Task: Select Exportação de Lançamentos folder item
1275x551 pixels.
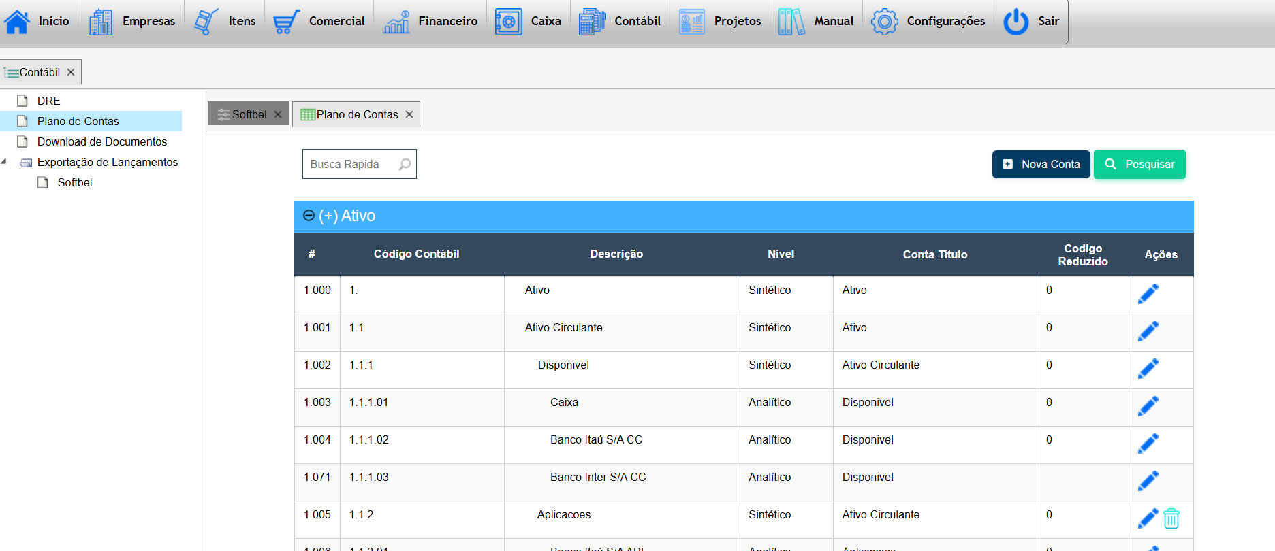Action: point(108,162)
